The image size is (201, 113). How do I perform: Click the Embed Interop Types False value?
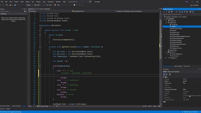click(184, 89)
